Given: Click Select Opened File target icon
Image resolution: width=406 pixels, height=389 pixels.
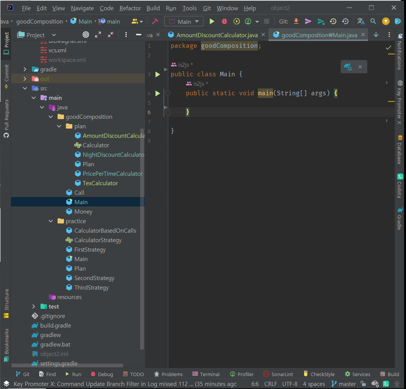Looking at the screenshot, I should click(x=86, y=35).
